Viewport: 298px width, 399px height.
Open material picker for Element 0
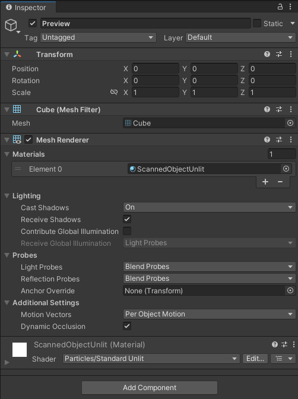pyautogui.click(x=286, y=169)
